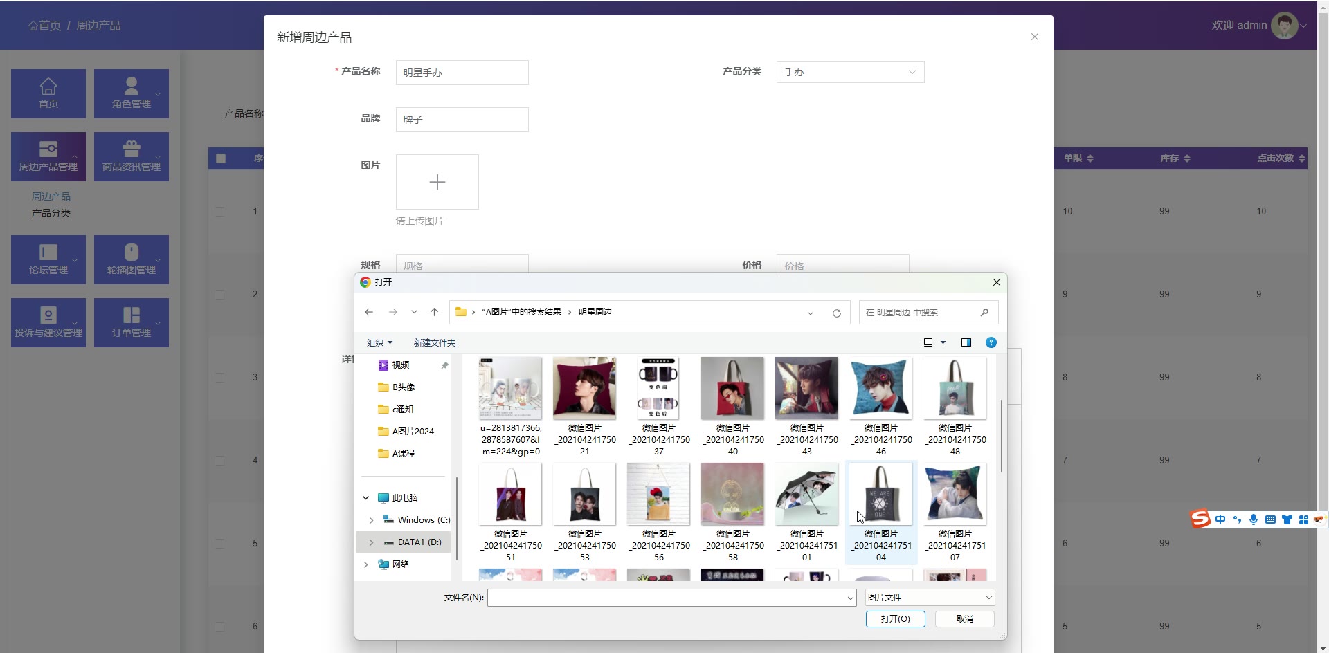Check the checkbox for row 5
1329x653 pixels.
point(219,544)
